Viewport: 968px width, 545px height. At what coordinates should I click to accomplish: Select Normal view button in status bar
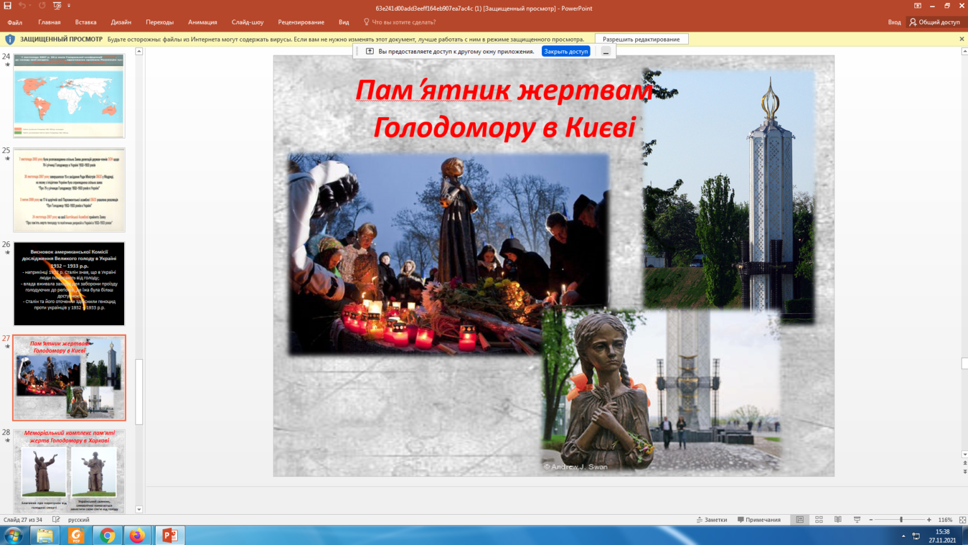[800, 520]
